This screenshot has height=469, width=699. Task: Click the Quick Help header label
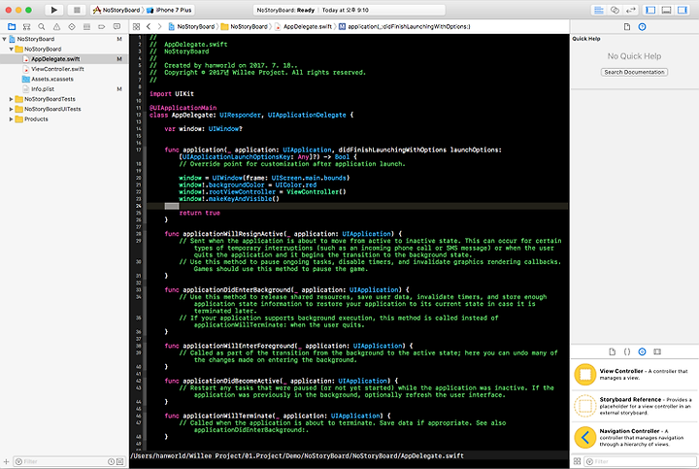point(586,39)
